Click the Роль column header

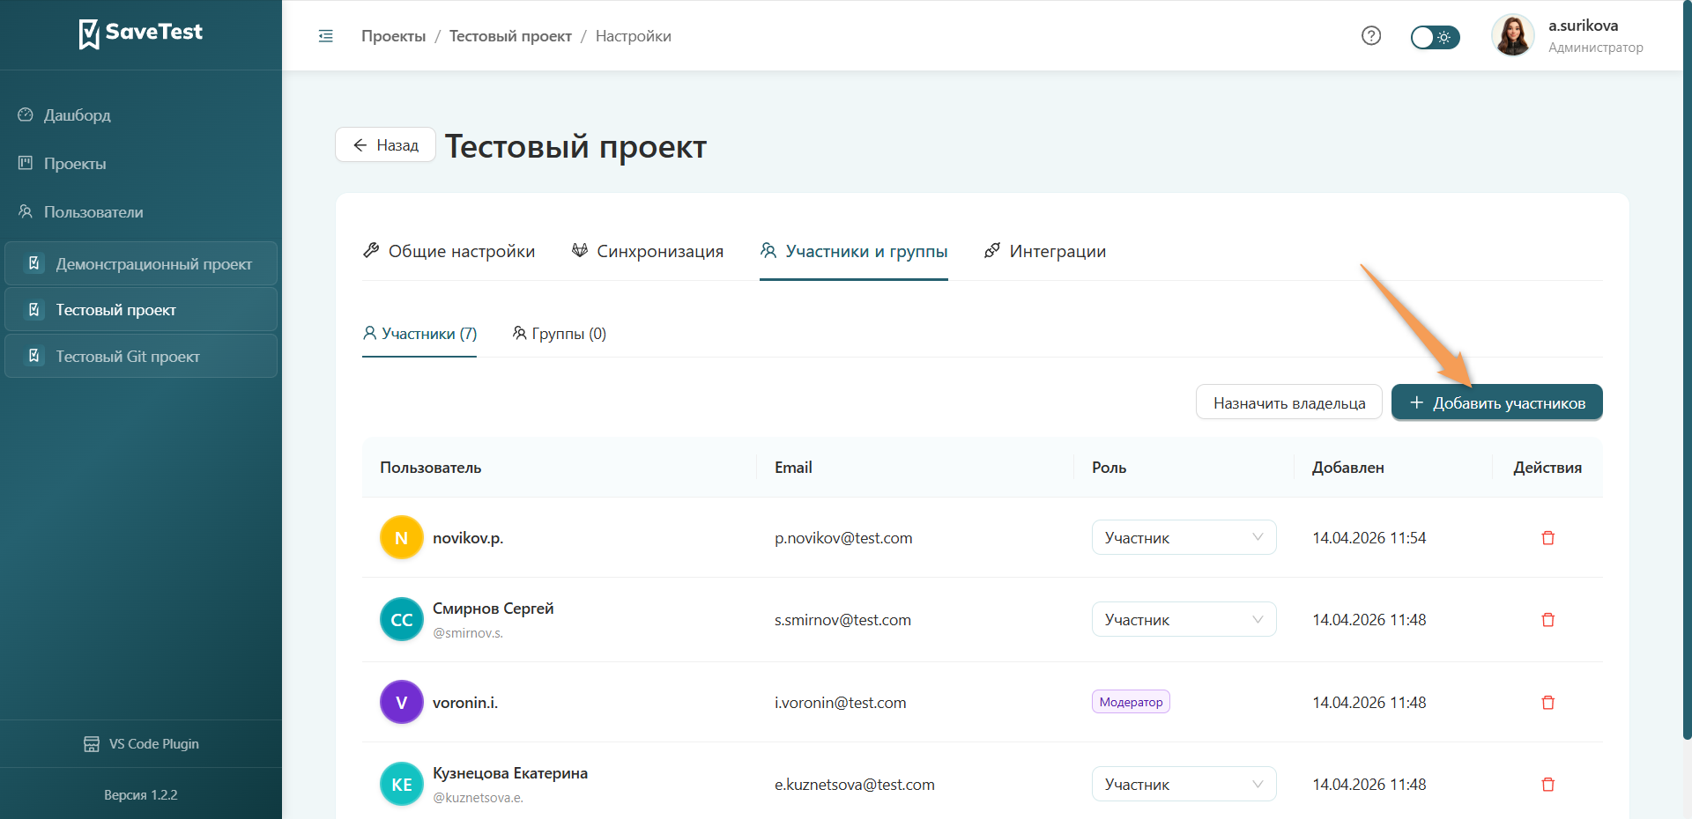pyautogui.click(x=1109, y=468)
